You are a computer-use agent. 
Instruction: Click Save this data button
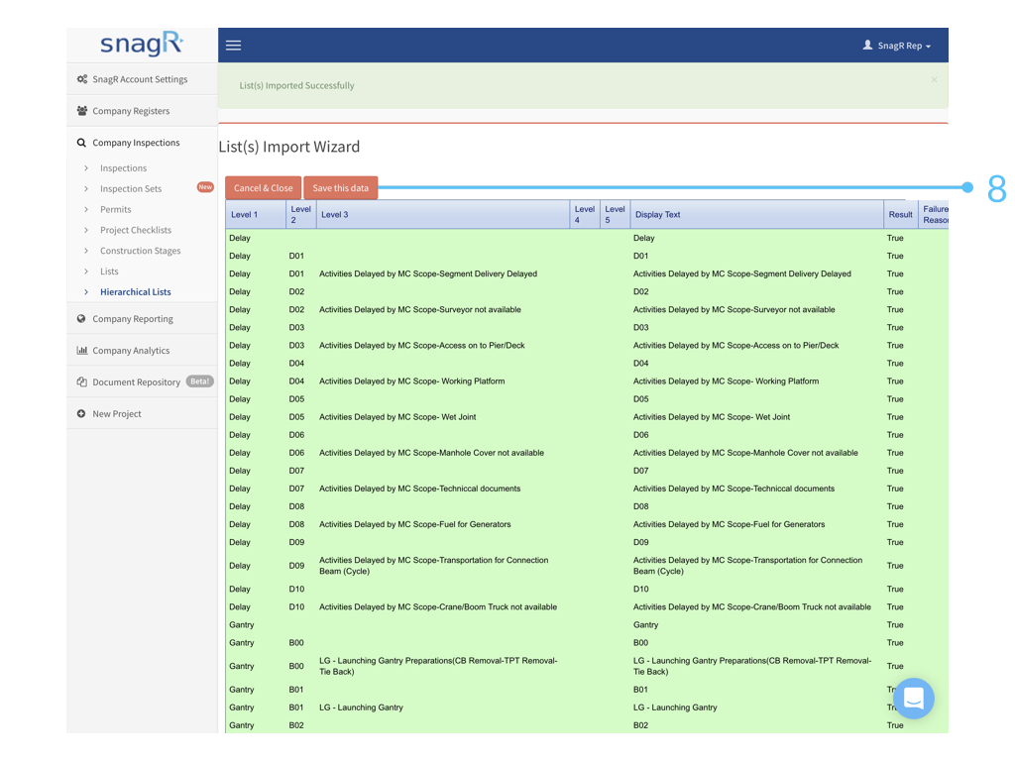[341, 187]
